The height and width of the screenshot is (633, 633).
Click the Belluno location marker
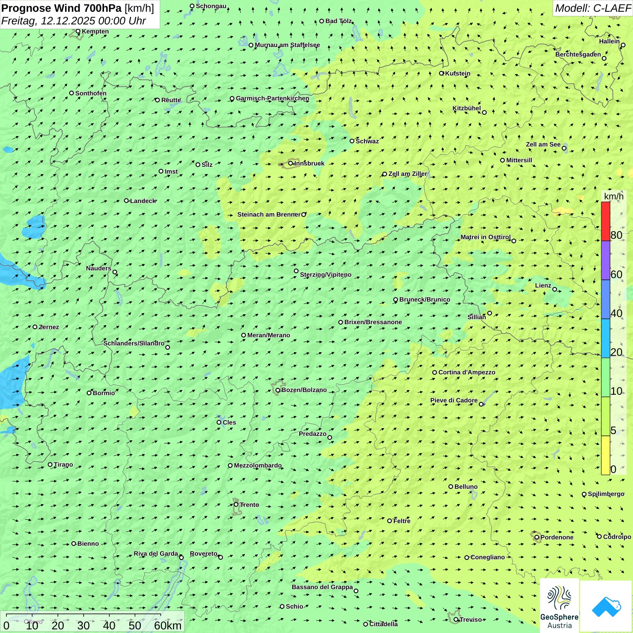click(x=451, y=487)
